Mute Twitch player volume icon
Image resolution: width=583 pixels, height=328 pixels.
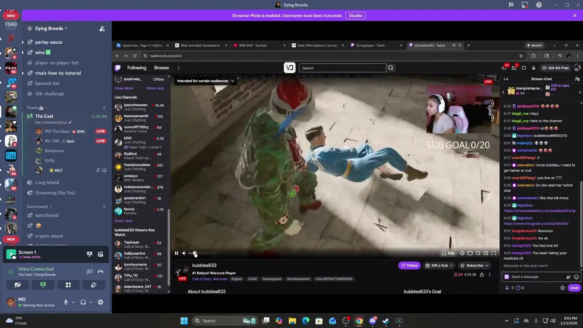(x=184, y=253)
